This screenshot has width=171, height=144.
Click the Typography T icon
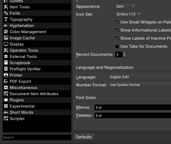[x=6, y=19]
